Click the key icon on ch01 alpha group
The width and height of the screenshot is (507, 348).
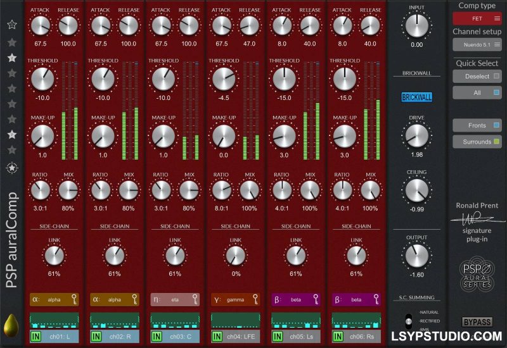pos(74,300)
